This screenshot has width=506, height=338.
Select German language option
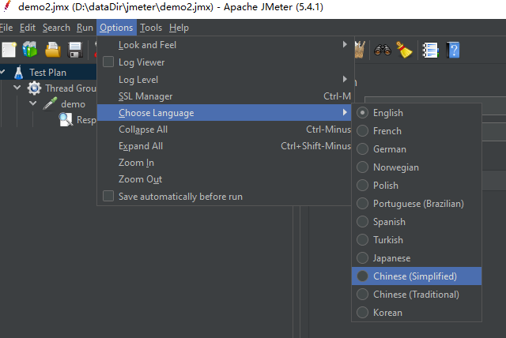pyautogui.click(x=417, y=149)
